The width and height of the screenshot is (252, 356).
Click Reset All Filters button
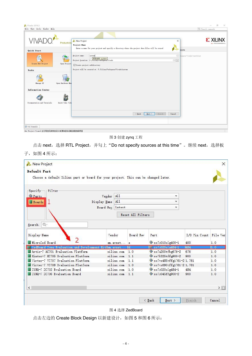pos(135,215)
